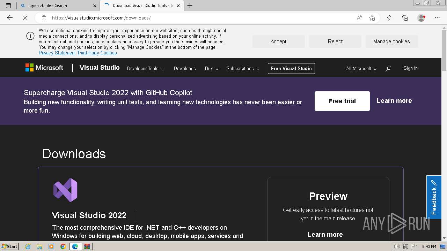
Task: View site information lock icon
Action: tap(44, 18)
